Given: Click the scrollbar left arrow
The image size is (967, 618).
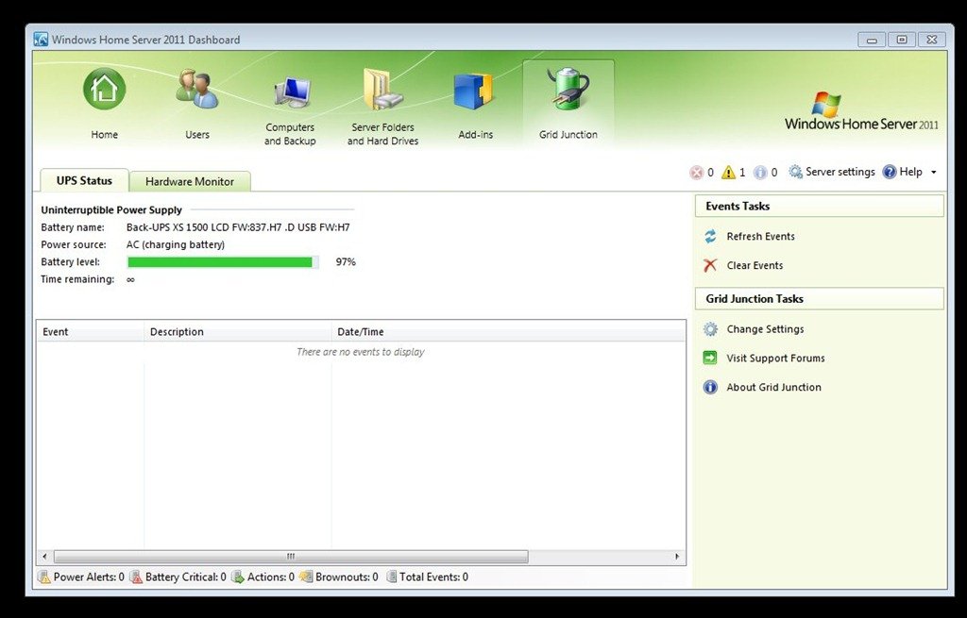Looking at the screenshot, I should (44, 557).
